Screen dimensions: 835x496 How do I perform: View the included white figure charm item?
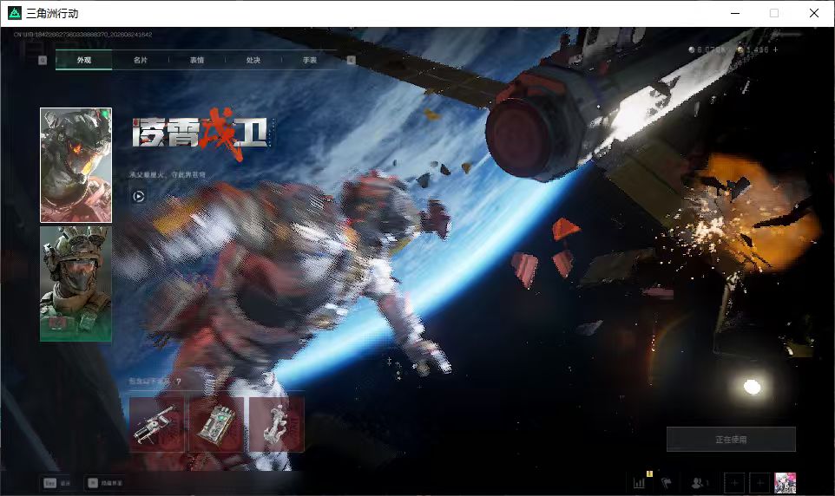[x=276, y=424]
